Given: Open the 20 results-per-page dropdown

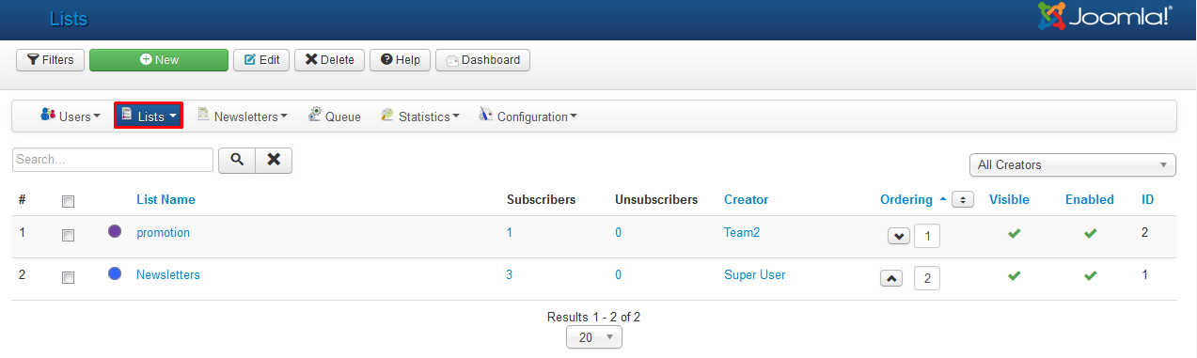Looking at the screenshot, I should point(594,337).
